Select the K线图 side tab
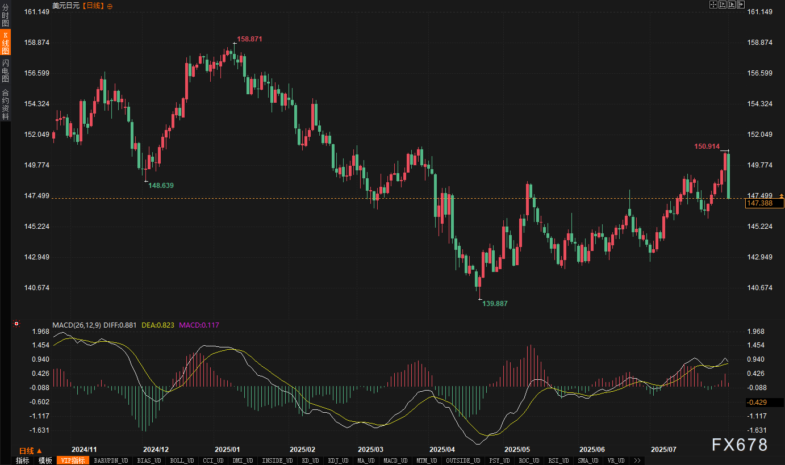 click(x=5, y=43)
